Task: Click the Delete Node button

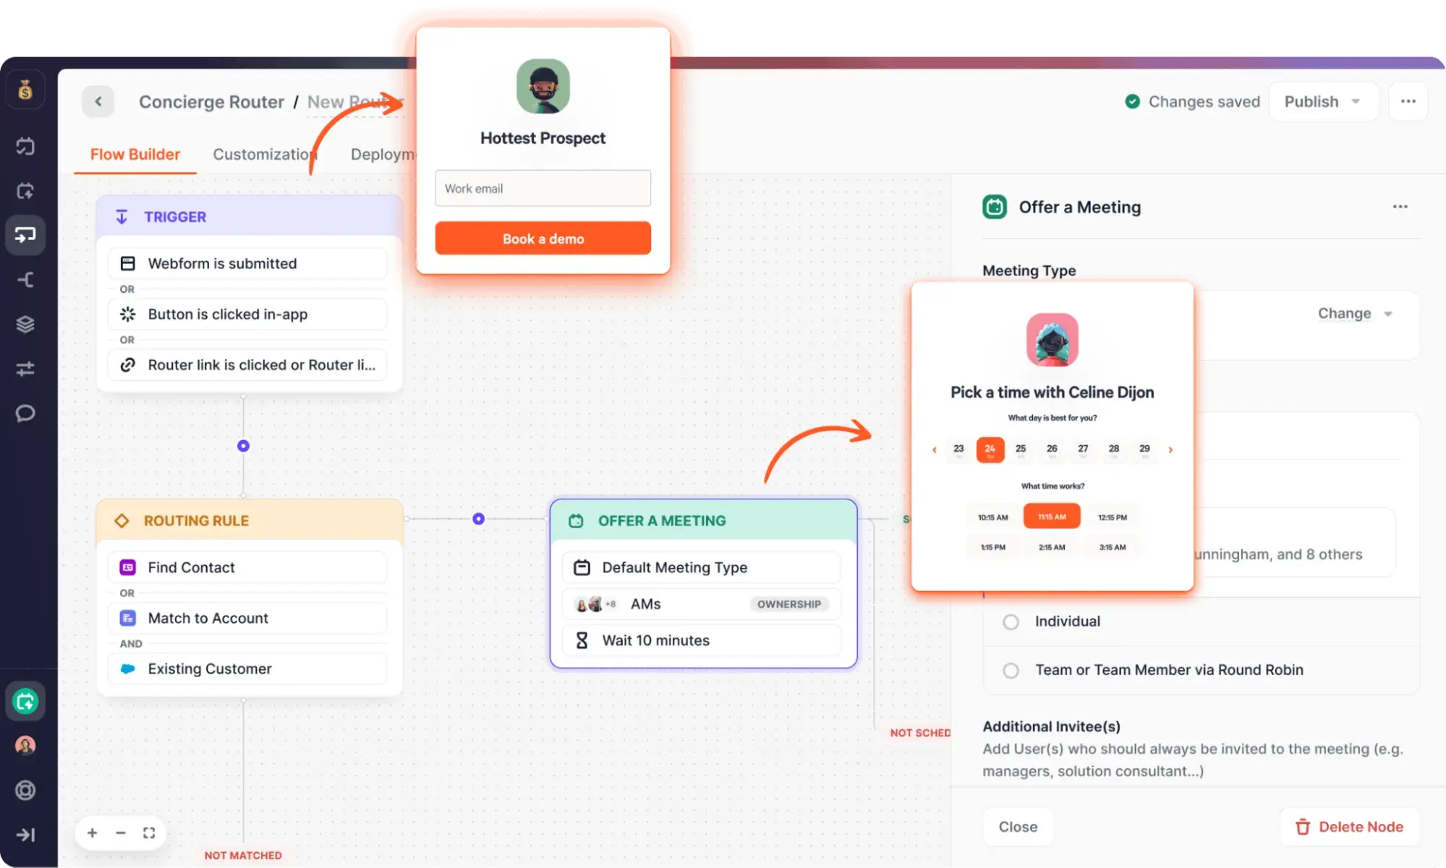Action: 1348,827
